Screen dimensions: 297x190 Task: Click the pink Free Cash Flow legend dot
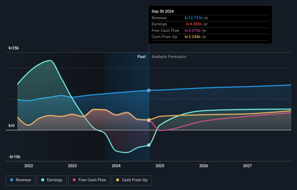[x=74, y=180]
